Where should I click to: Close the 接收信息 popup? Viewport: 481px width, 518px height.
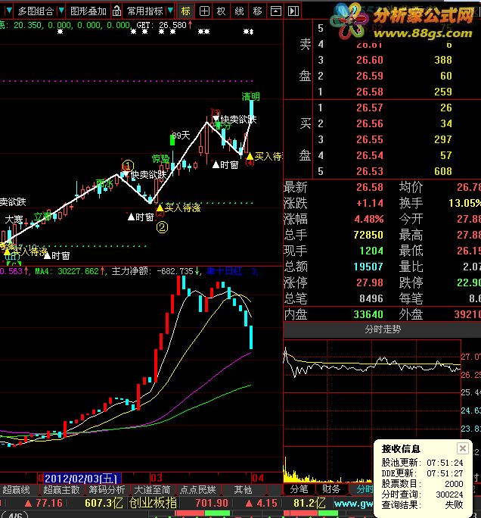pos(463,448)
